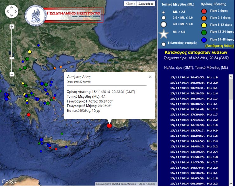
Task: Select the blue marker in Bulgaria
Action: [38, 45]
